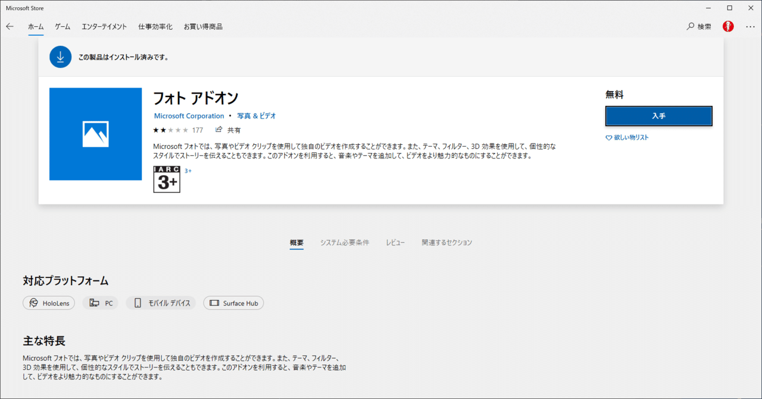
Task: Open the See more (...) menu
Action: pos(750,26)
